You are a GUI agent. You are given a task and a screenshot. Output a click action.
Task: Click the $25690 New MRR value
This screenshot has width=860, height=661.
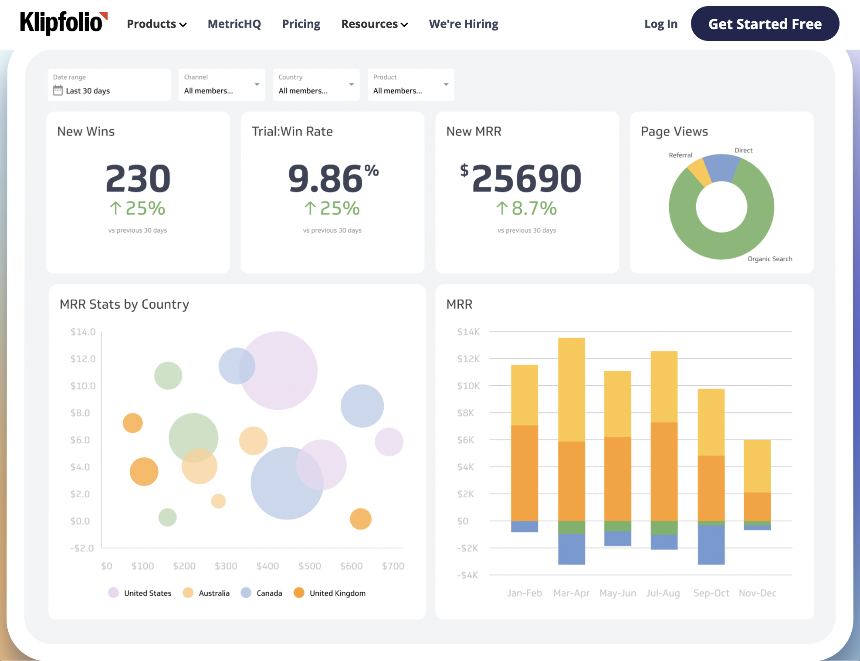pyautogui.click(x=521, y=178)
